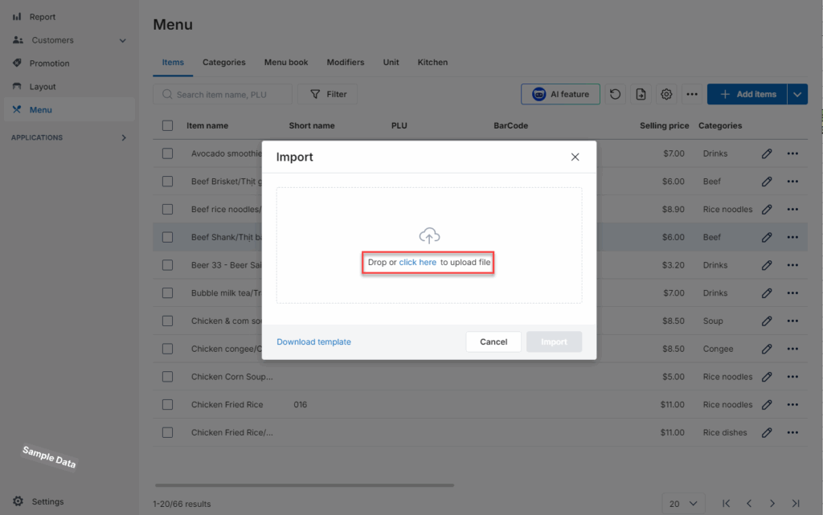823x515 pixels.
Task: Click the refresh icon in the toolbar
Action: point(615,95)
